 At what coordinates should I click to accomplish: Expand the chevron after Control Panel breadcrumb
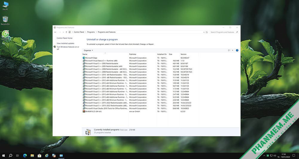[x=86, y=32]
